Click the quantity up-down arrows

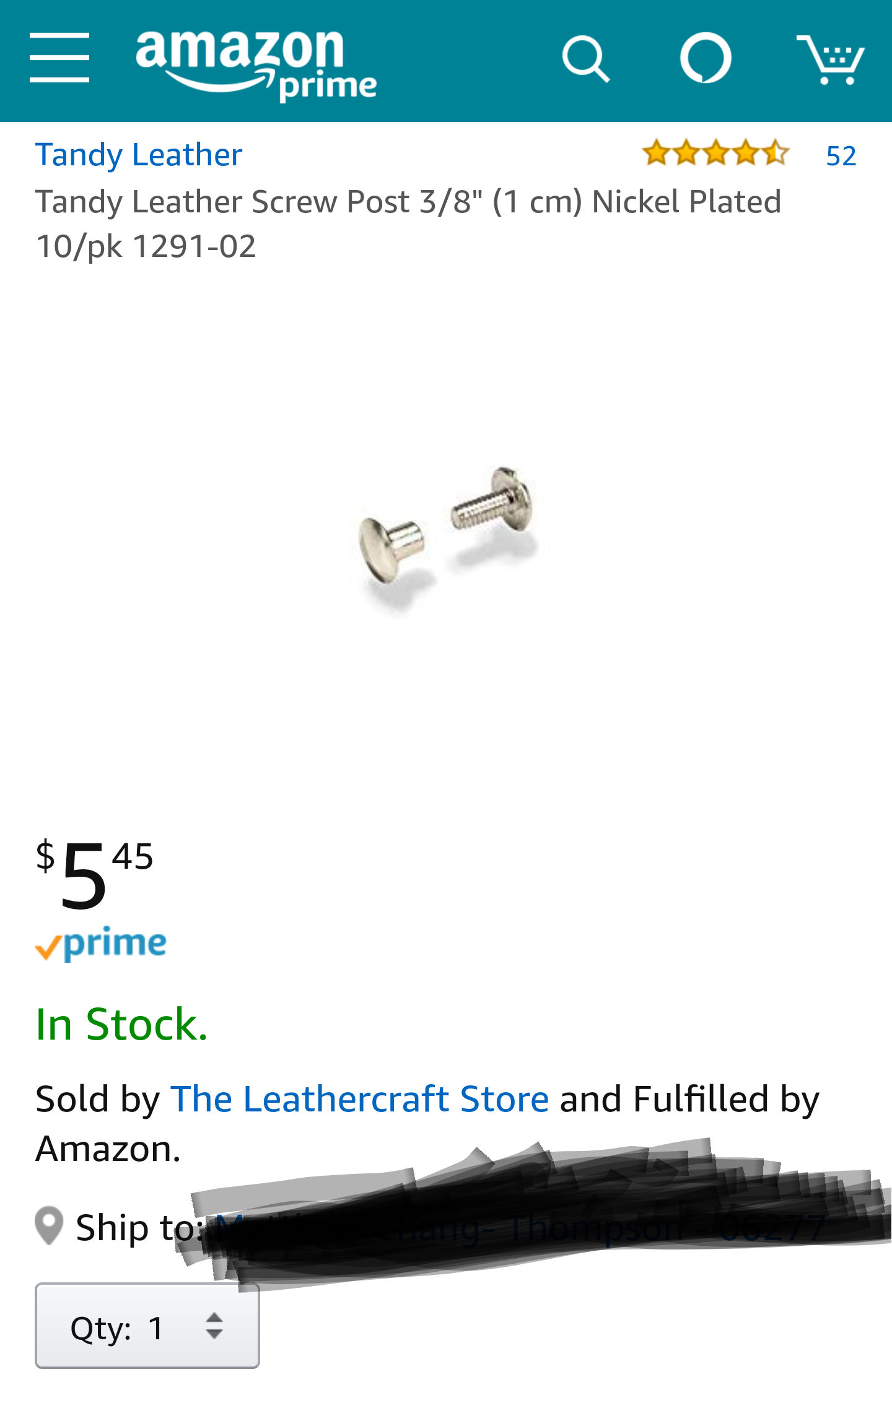(x=214, y=1326)
